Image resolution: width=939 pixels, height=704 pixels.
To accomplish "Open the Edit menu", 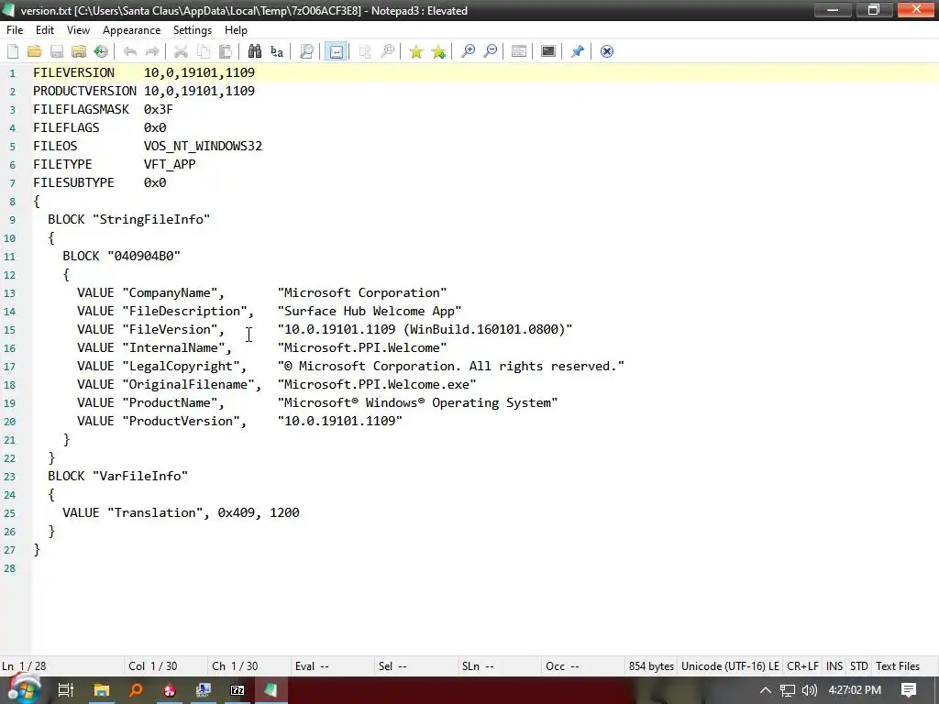I will coord(45,30).
